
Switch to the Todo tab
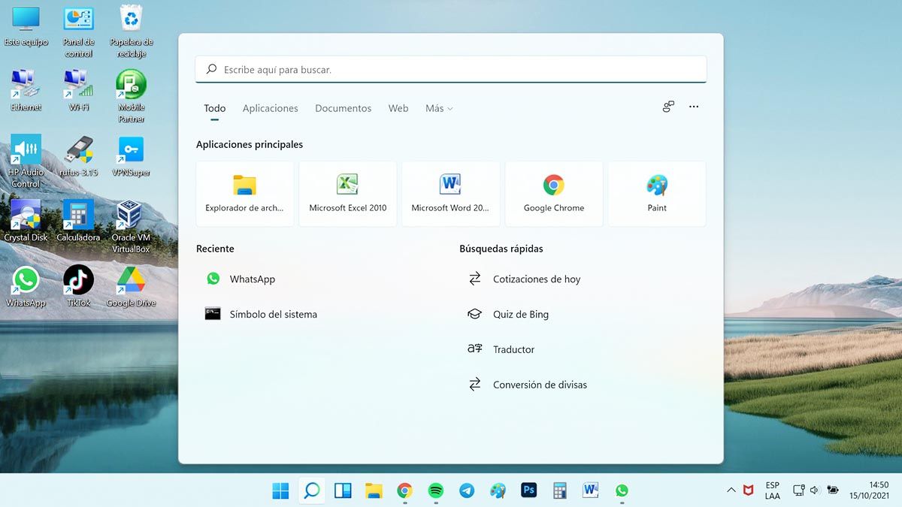pyautogui.click(x=215, y=108)
